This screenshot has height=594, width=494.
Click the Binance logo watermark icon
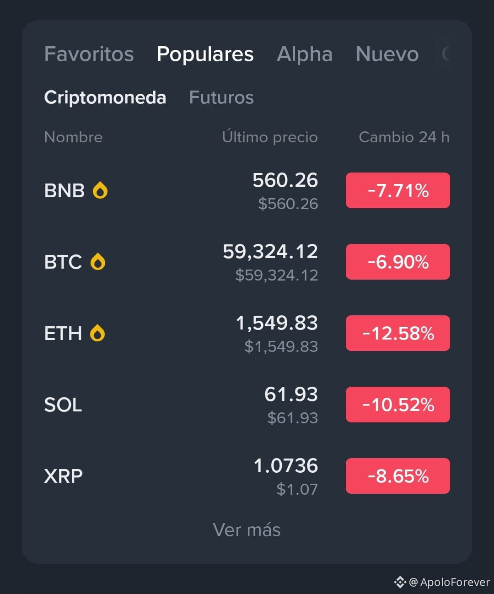400,582
